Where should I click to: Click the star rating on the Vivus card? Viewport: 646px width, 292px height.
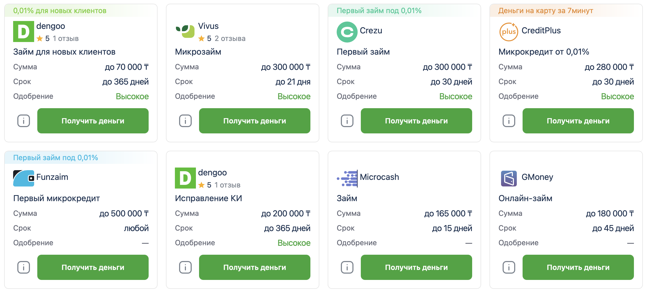coord(201,38)
